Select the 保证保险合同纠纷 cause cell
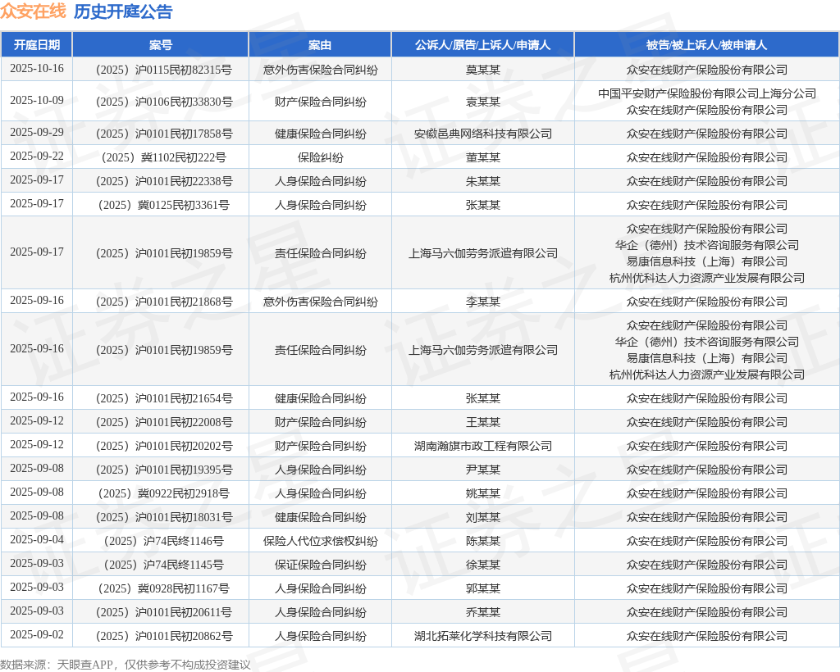This screenshot has width=840, height=672. click(x=321, y=565)
